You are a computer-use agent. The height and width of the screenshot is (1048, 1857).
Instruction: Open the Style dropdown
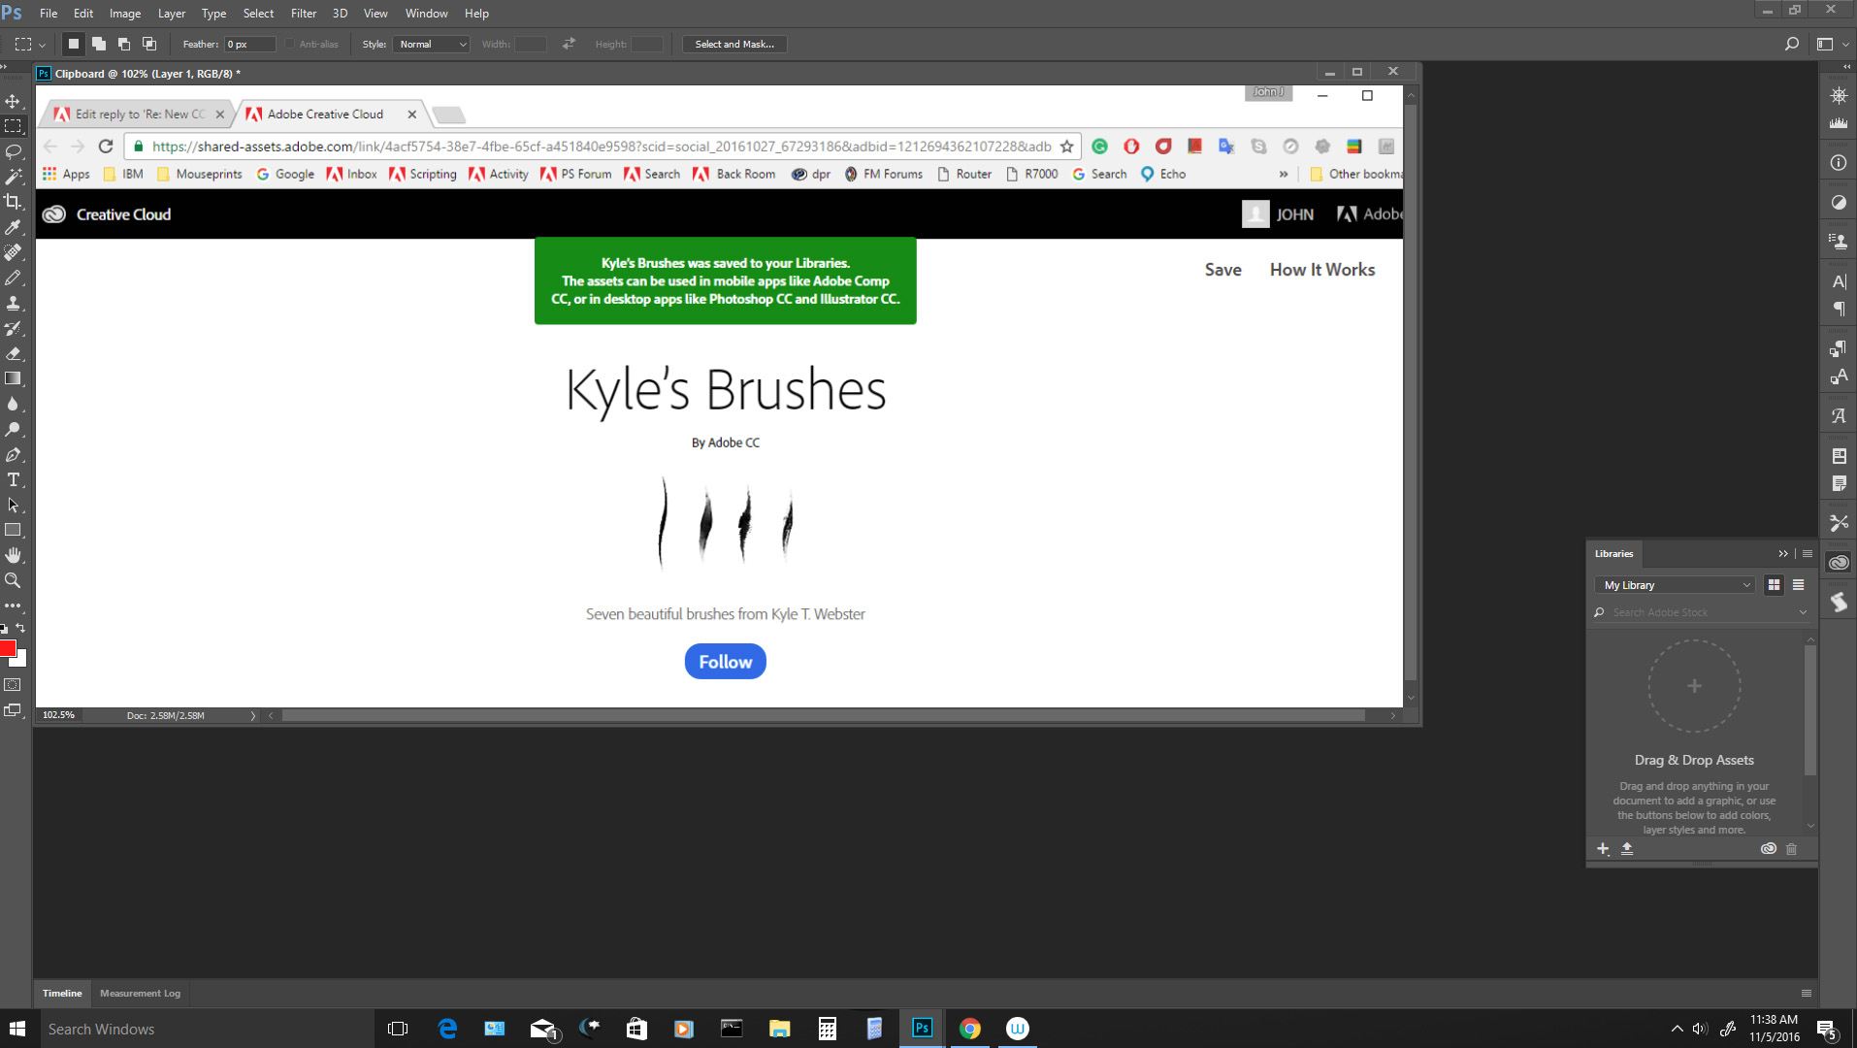click(x=432, y=44)
